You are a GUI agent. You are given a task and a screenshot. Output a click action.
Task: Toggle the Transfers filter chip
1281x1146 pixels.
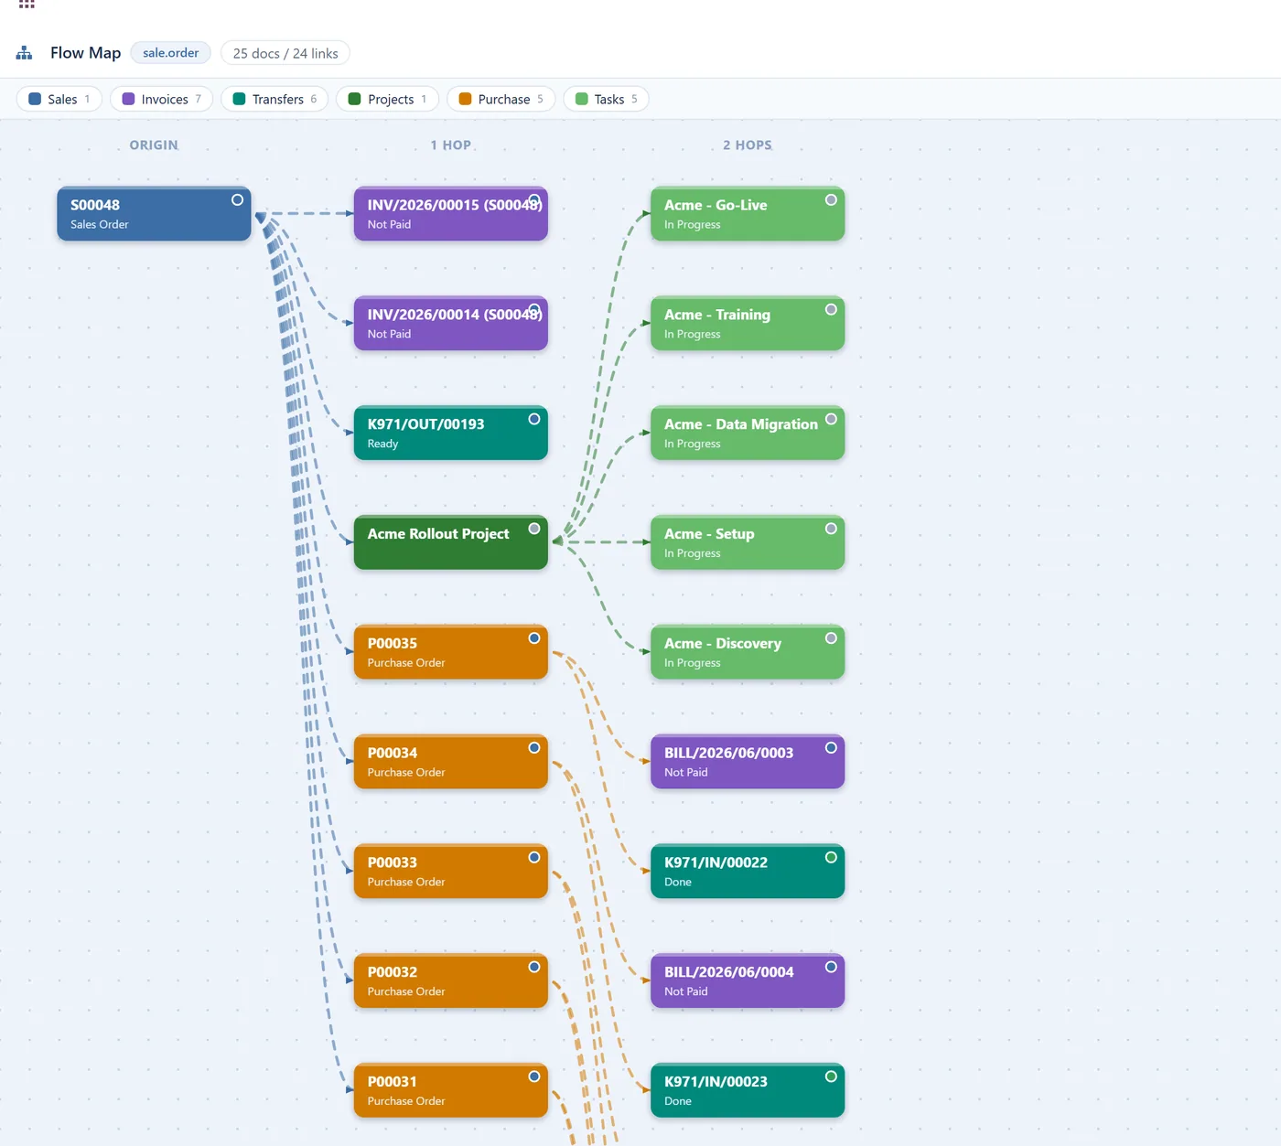[x=274, y=99]
